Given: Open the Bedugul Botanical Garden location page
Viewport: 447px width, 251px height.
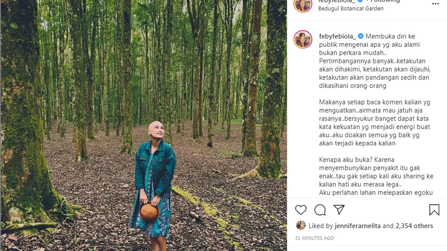Looking at the screenshot, I should click(351, 8).
